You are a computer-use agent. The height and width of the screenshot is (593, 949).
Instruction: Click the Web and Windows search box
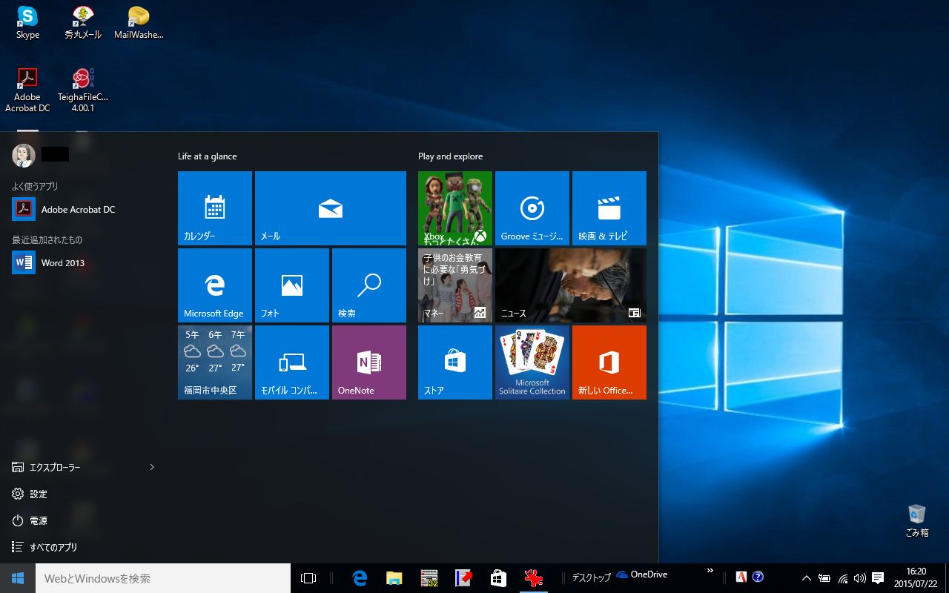click(x=163, y=578)
